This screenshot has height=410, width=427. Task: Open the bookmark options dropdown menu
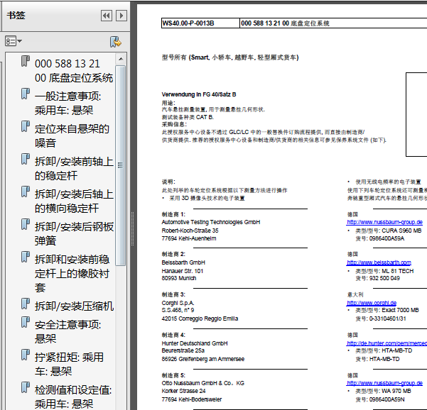click(x=13, y=41)
